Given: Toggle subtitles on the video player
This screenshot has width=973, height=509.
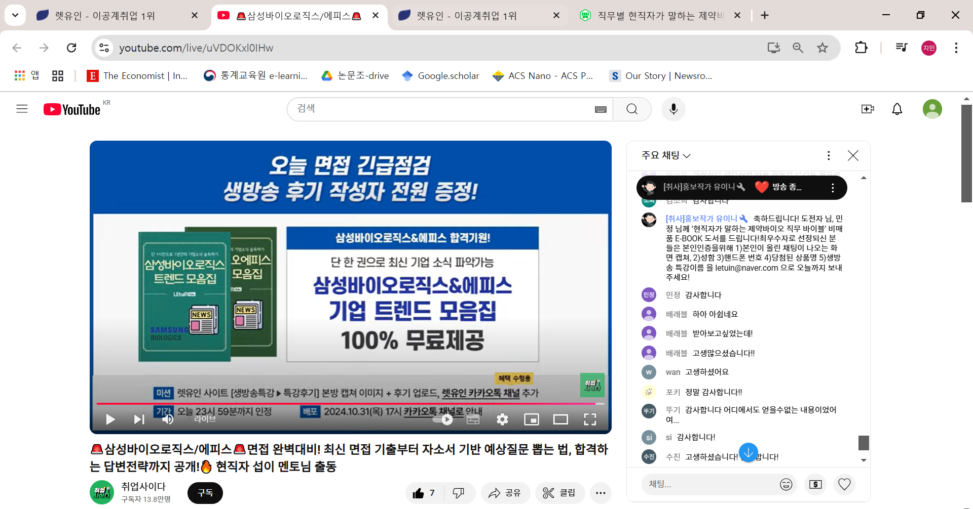Looking at the screenshot, I should 473,419.
